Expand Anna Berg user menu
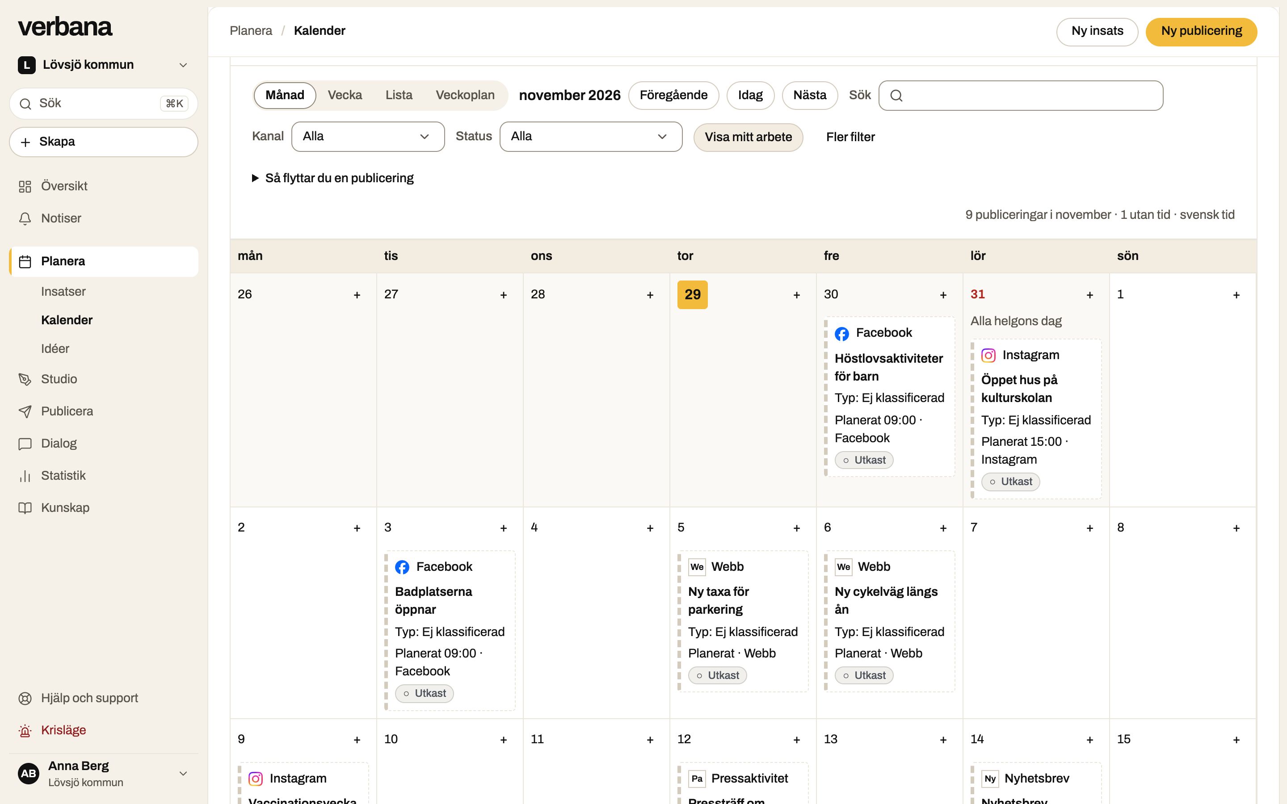Screen dimensions: 1287x804 coord(104,774)
